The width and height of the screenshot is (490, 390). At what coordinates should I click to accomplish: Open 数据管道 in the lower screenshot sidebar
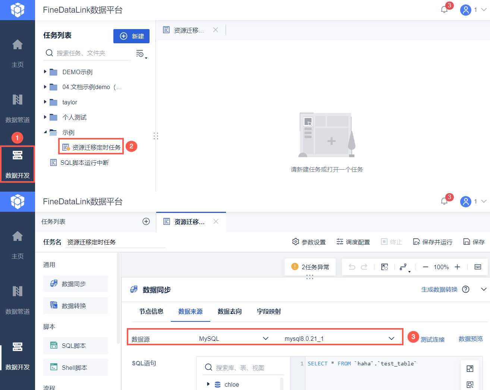point(18,300)
